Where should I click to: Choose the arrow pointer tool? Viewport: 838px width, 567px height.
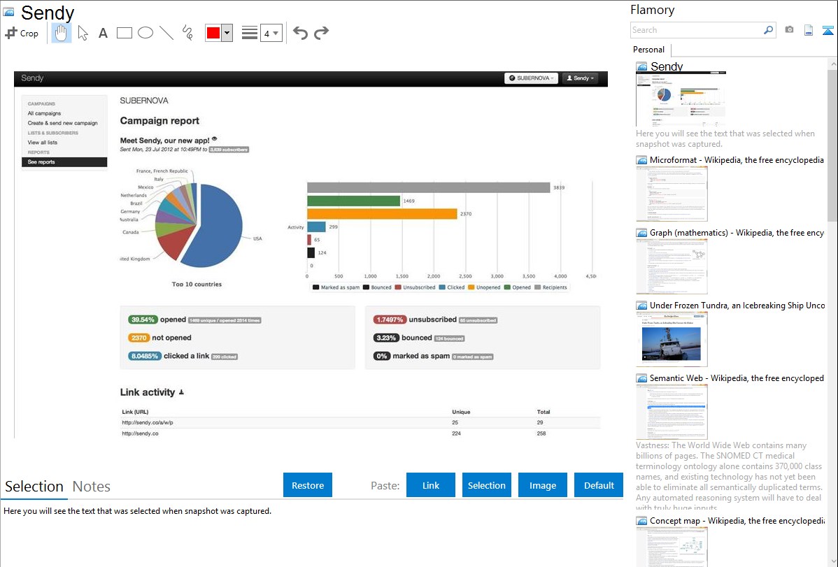(x=83, y=33)
